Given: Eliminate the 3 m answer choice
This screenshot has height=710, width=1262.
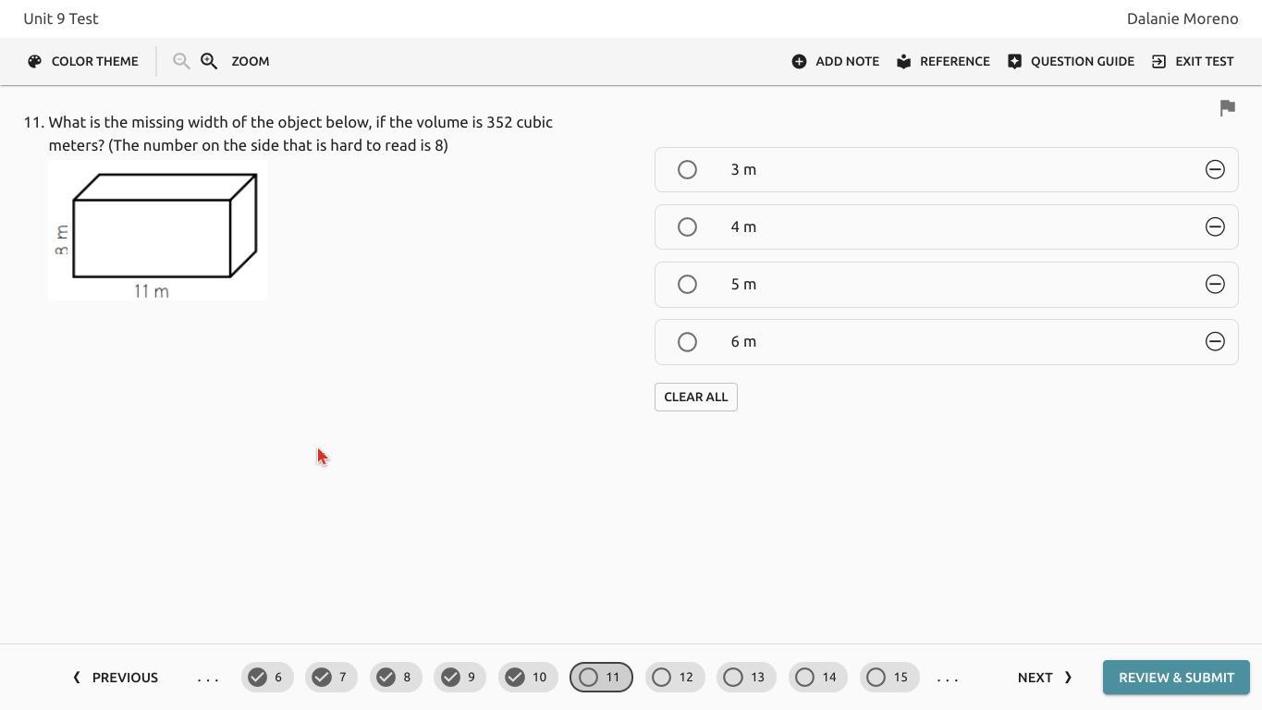Looking at the screenshot, I should coord(1215,169).
